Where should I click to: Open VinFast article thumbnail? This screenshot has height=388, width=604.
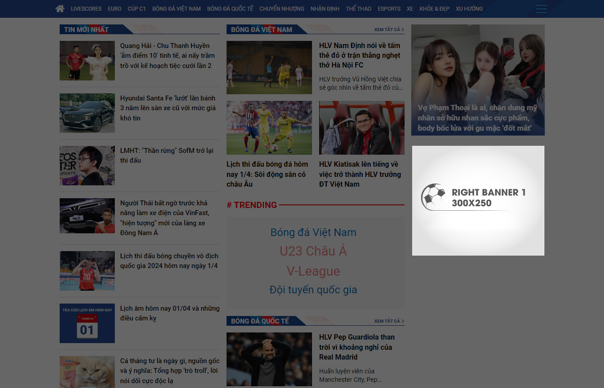pos(87,216)
